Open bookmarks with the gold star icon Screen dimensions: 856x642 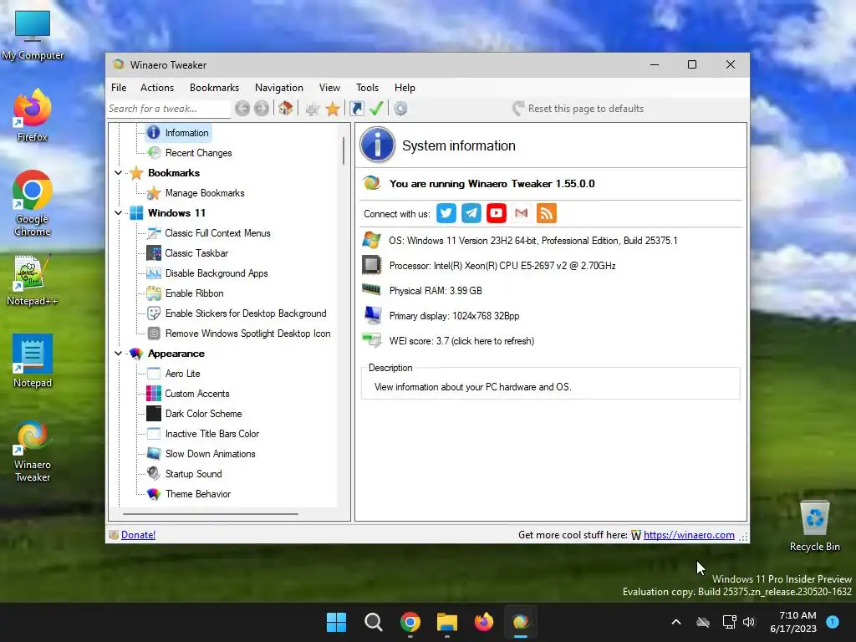[333, 109]
